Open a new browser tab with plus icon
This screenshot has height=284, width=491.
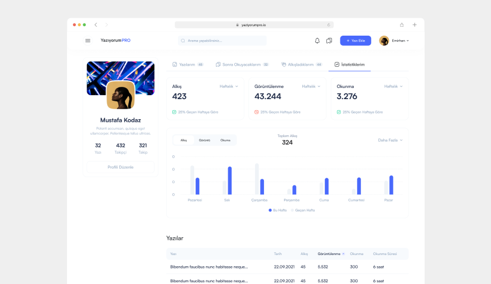coord(415,25)
